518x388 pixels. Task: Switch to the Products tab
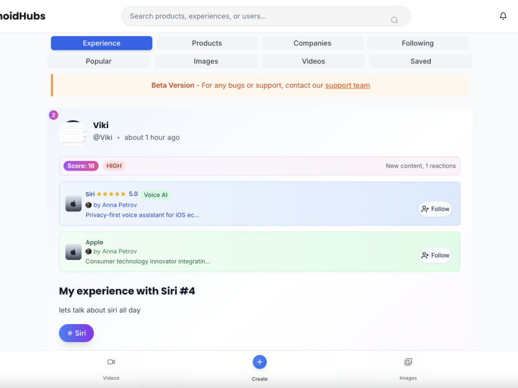pyautogui.click(x=207, y=43)
